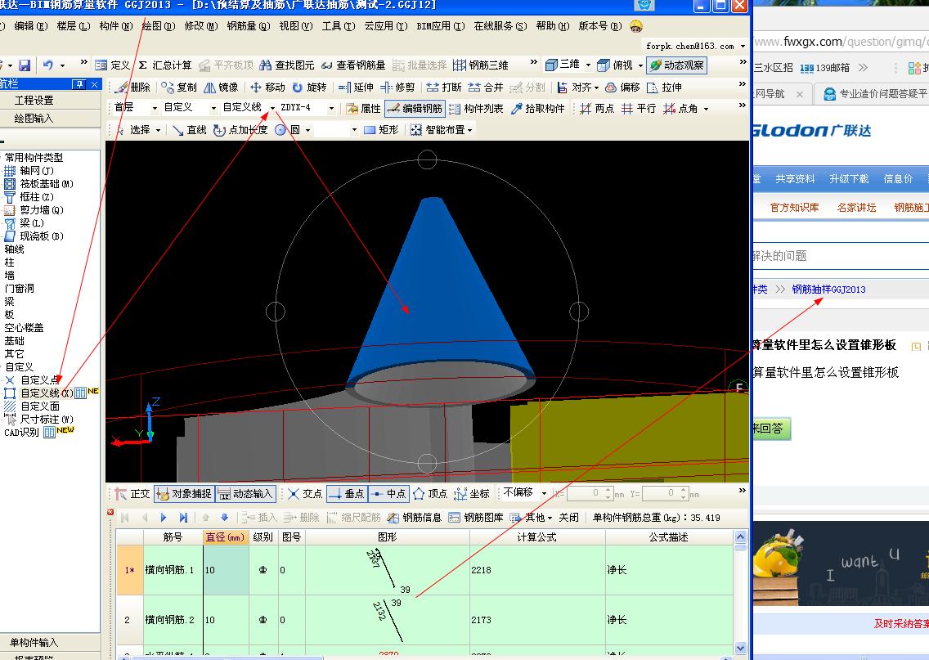929x660 pixels.
Task: Click the 删除 delete tool
Action: click(x=132, y=87)
